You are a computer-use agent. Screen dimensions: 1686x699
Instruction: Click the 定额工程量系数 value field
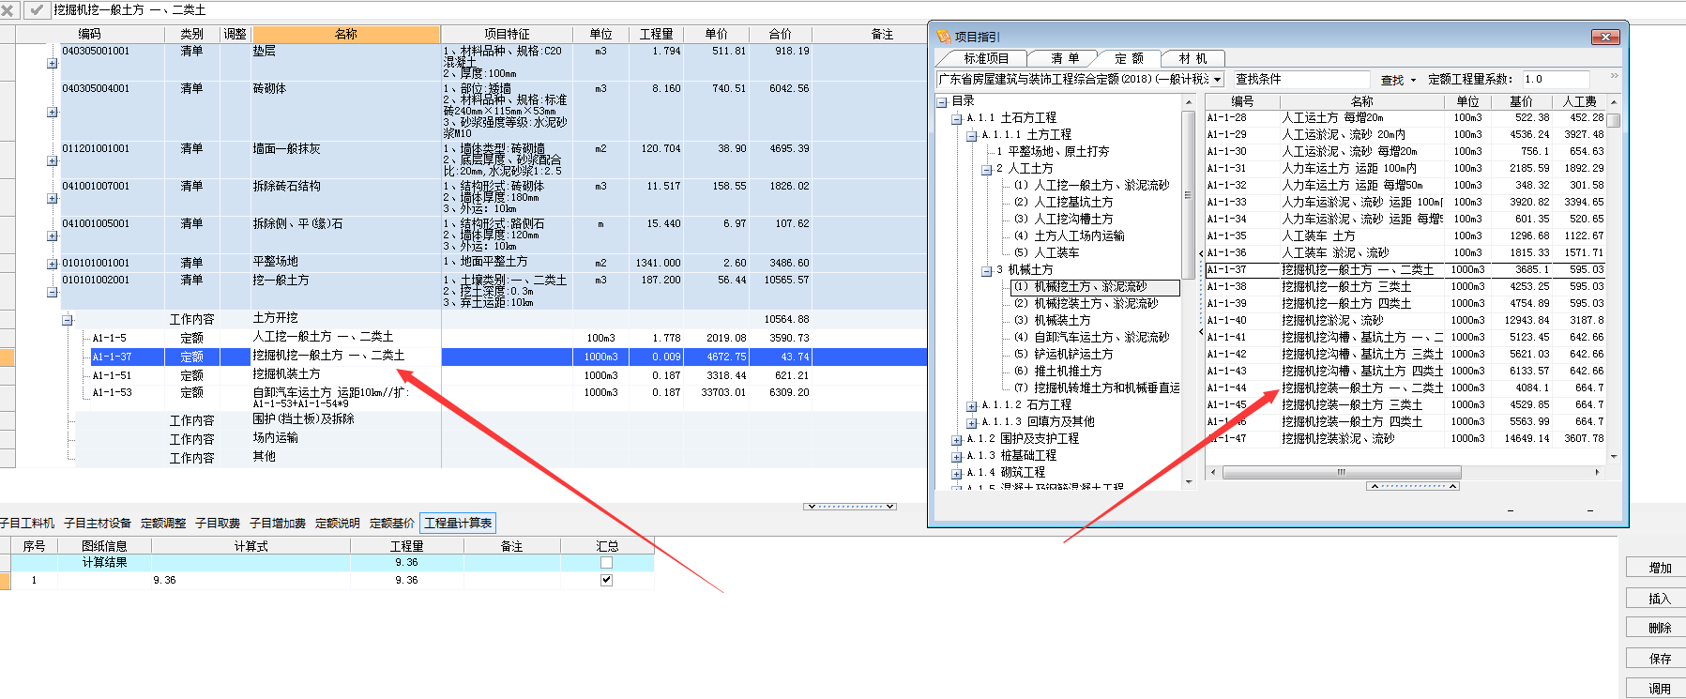tap(1555, 80)
